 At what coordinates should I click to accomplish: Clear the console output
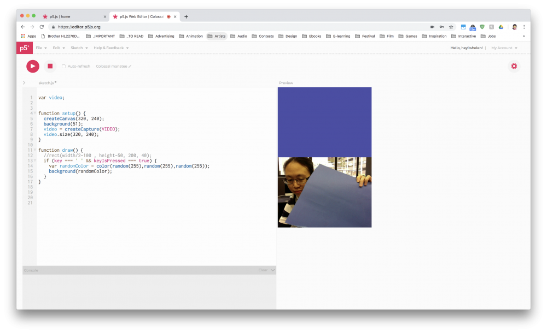(263, 270)
